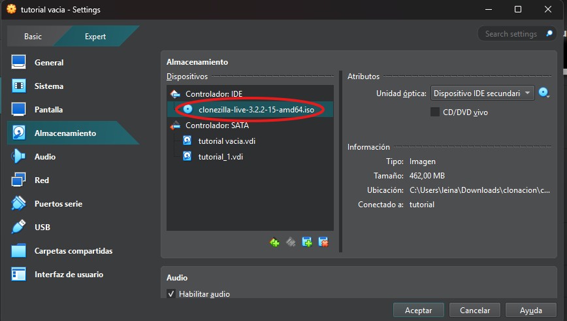Open the Carpetas compartidas section
Viewport: 567px width, 321px height.
click(x=73, y=250)
